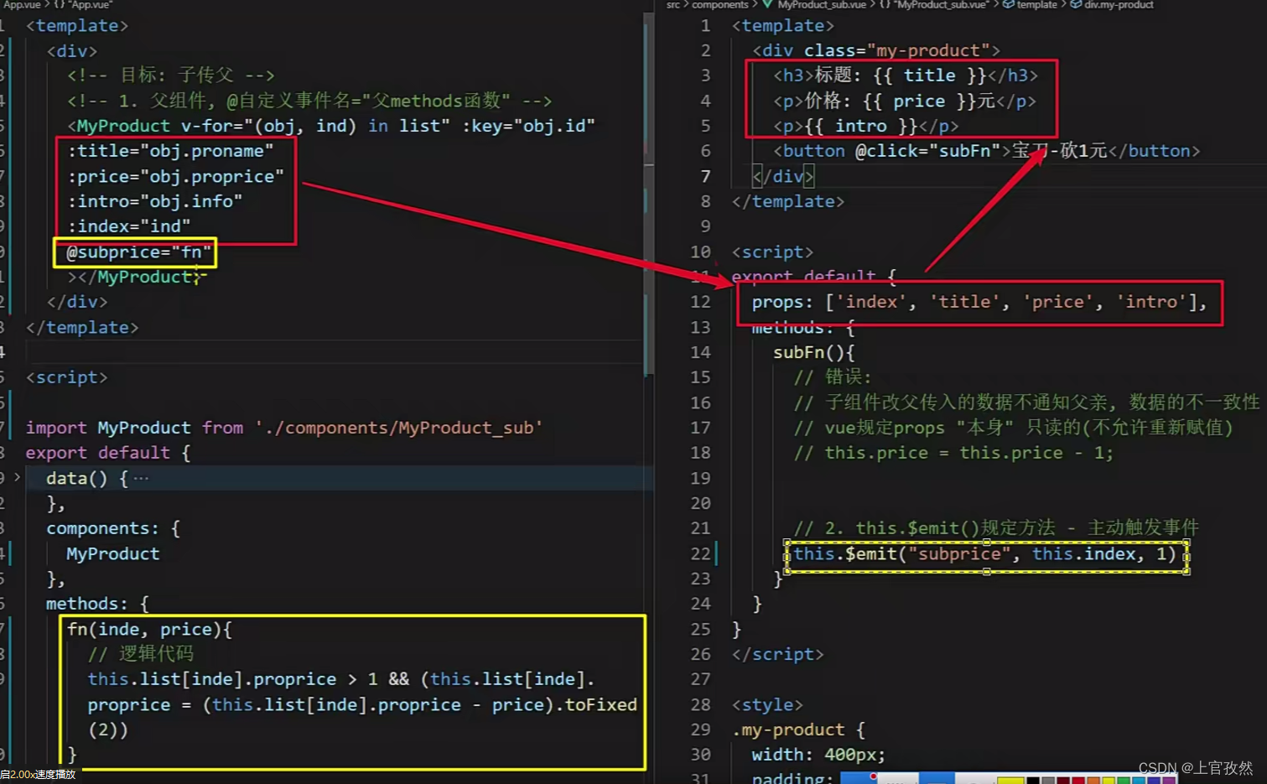The height and width of the screenshot is (784, 1267).
Task: Click the '<p>价格: {{ price }}元</p>' line
Action: coord(905,101)
